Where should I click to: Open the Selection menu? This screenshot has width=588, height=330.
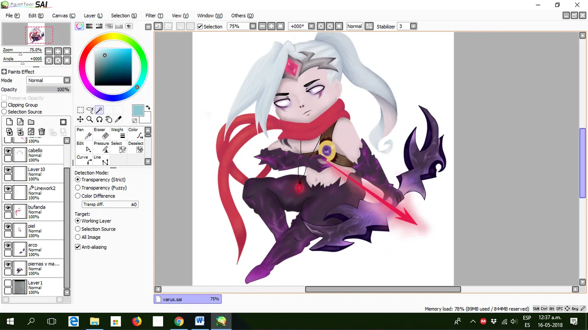(x=124, y=16)
